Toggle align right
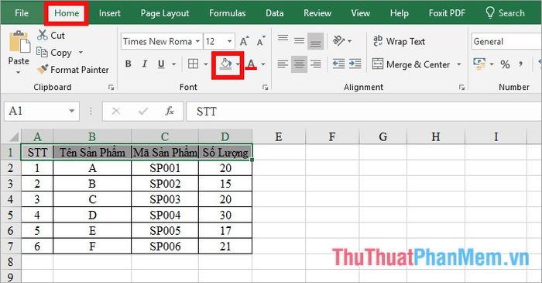 point(315,64)
